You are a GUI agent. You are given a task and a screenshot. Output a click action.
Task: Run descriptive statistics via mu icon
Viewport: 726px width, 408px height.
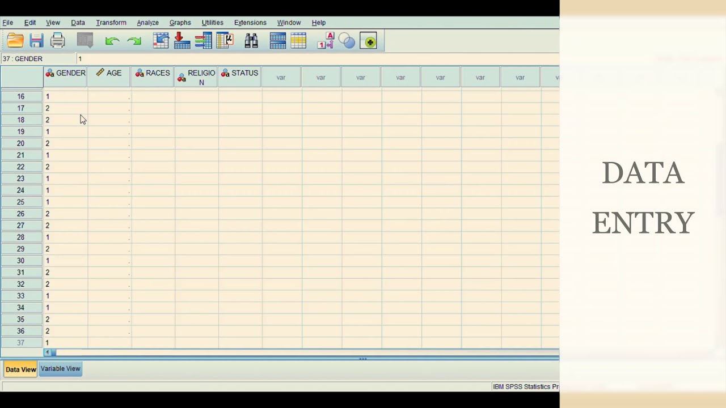point(225,41)
